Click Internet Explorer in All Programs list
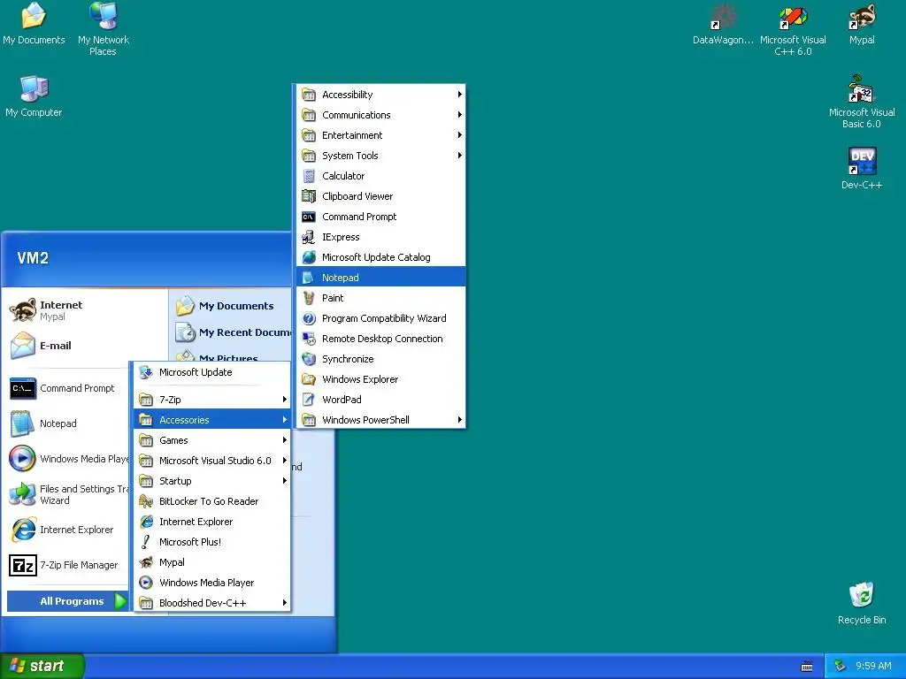This screenshot has width=906, height=679. (x=212, y=522)
